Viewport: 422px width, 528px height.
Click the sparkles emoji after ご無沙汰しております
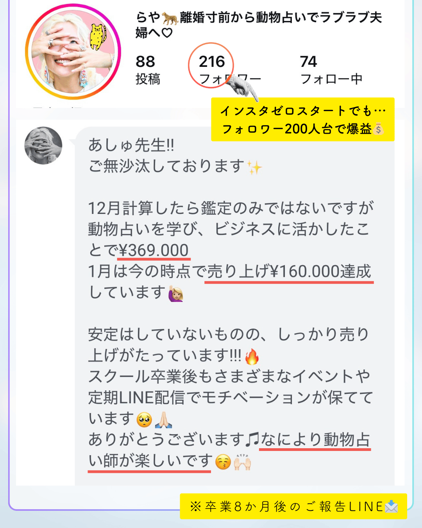[255, 167]
